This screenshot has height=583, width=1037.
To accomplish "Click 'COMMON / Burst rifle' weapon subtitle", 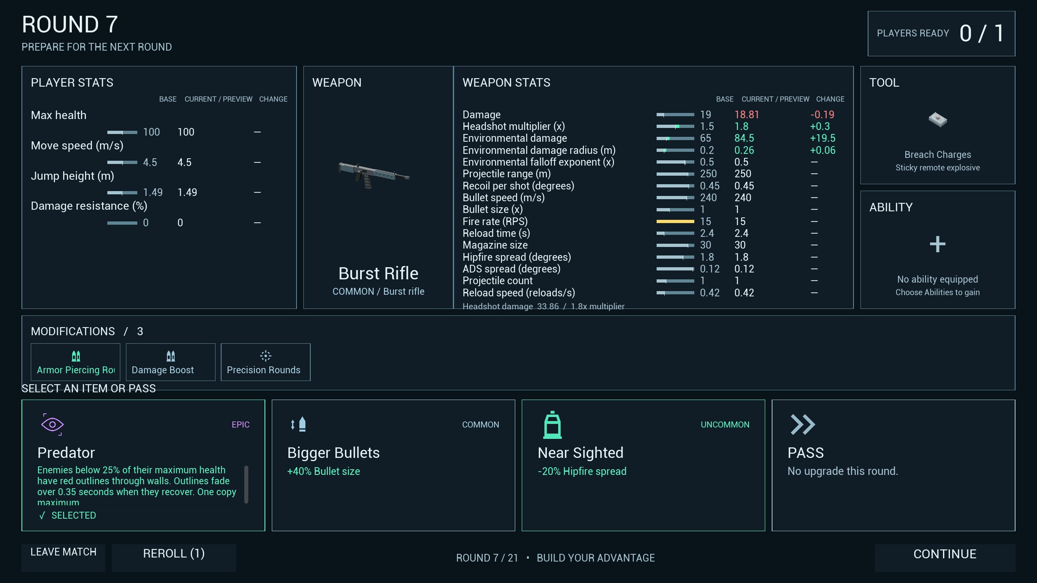I will point(378,291).
